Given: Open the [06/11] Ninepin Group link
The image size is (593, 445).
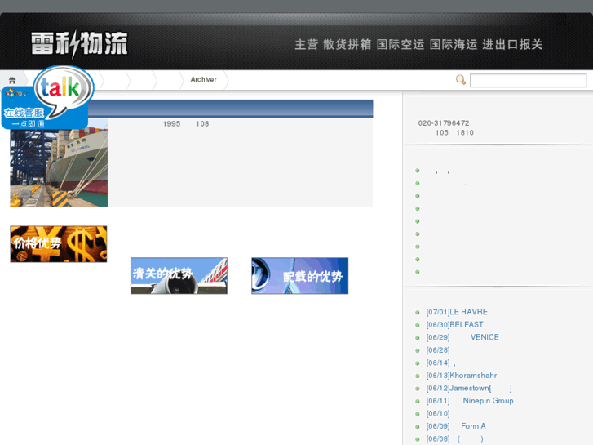Looking at the screenshot, I should tap(470, 401).
